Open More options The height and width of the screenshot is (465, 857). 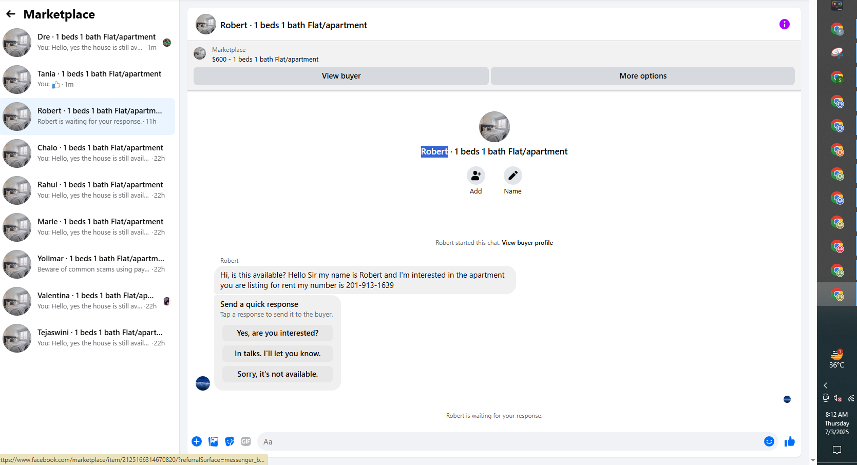[643, 76]
